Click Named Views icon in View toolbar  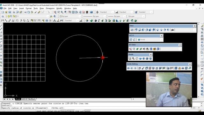tap(132, 30)
